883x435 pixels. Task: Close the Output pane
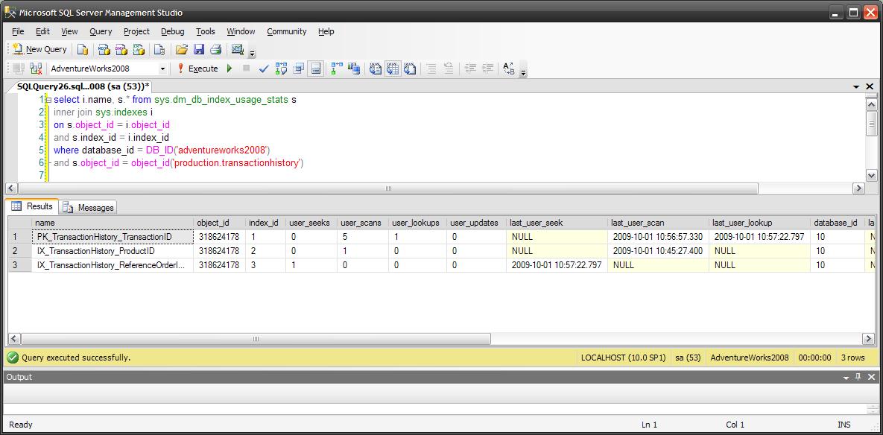(x=870, y=377)
